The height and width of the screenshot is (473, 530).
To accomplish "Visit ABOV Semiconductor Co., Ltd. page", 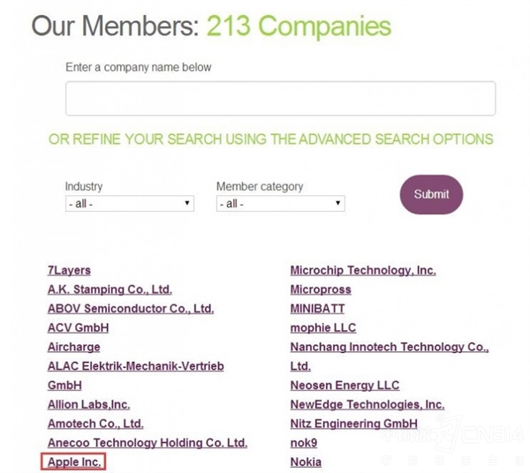I will coord(131,309).
